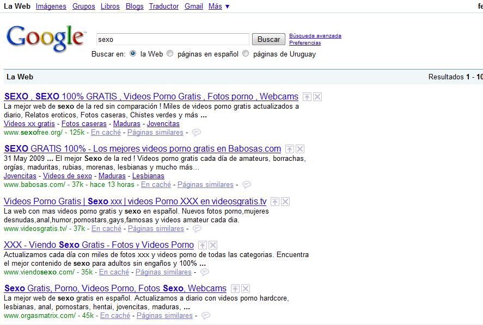Remove the viendosexo.com result with the X icon
Screen dimensions: 483x325
point(213,245)
